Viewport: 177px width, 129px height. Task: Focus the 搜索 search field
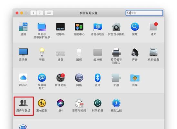click(144, 13)
